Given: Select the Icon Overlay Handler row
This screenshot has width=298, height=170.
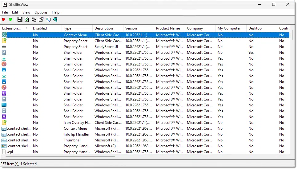Looking at the screenshot, I should click(x=145, y=123).
